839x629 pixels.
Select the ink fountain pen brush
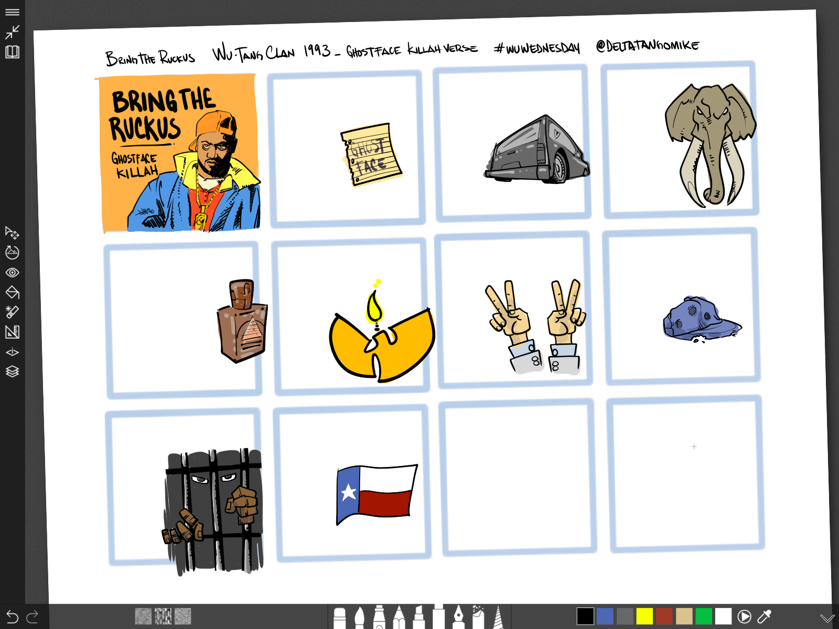(x=458, y=617)
